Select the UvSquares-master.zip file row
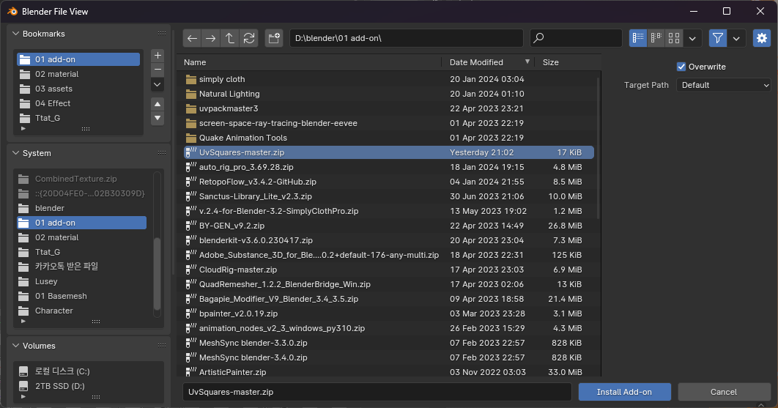This screenshot has width=778, height=408. (x=388, y=152)
